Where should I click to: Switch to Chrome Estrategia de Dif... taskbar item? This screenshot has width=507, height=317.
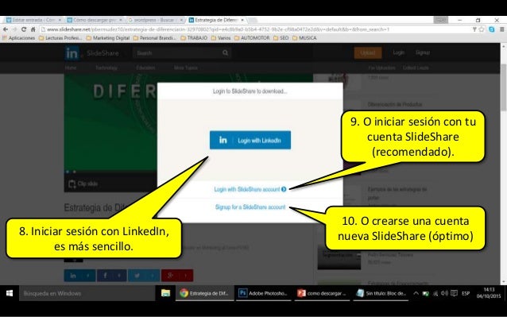(205, 293)
